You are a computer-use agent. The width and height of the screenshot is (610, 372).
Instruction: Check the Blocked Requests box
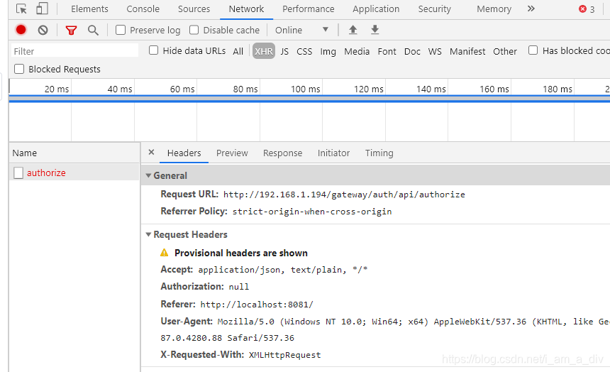(x=19, y=69)
